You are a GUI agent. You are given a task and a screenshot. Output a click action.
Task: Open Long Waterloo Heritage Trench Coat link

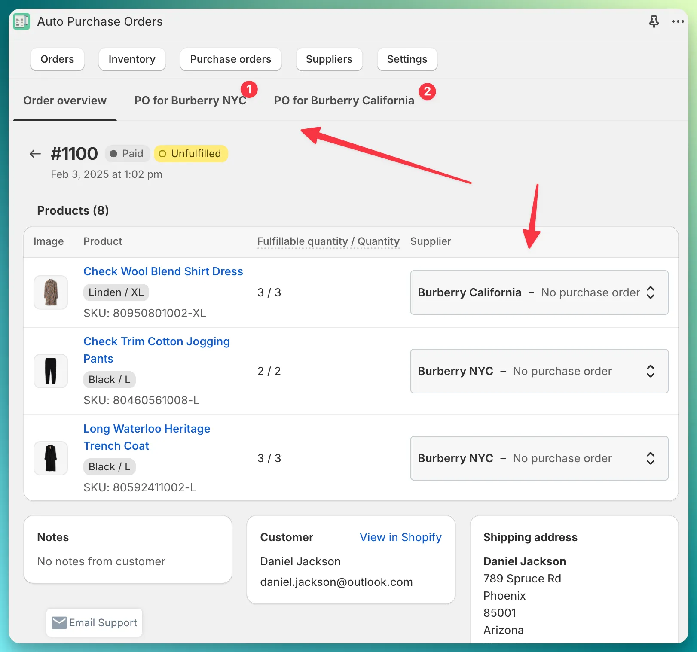click(147, 437)
